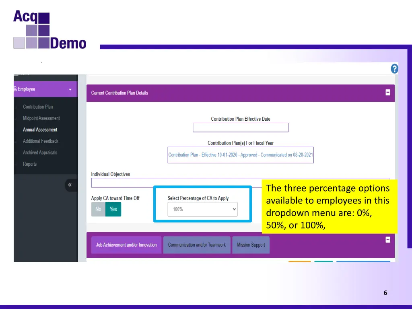The image size is (412, 309).
Task: Click the Current Contribution Plan Details header text
Action: (119, 93)
